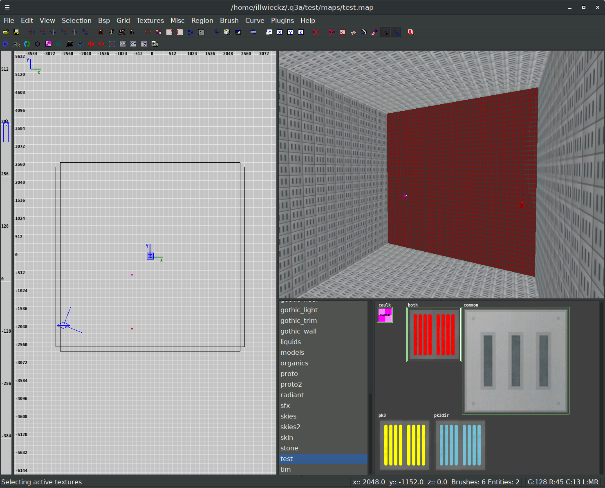This screenshot has width=605, height=488.
Task: Pick the yellow pk3 texture thumbnail
Action: [x=404, y=445]
